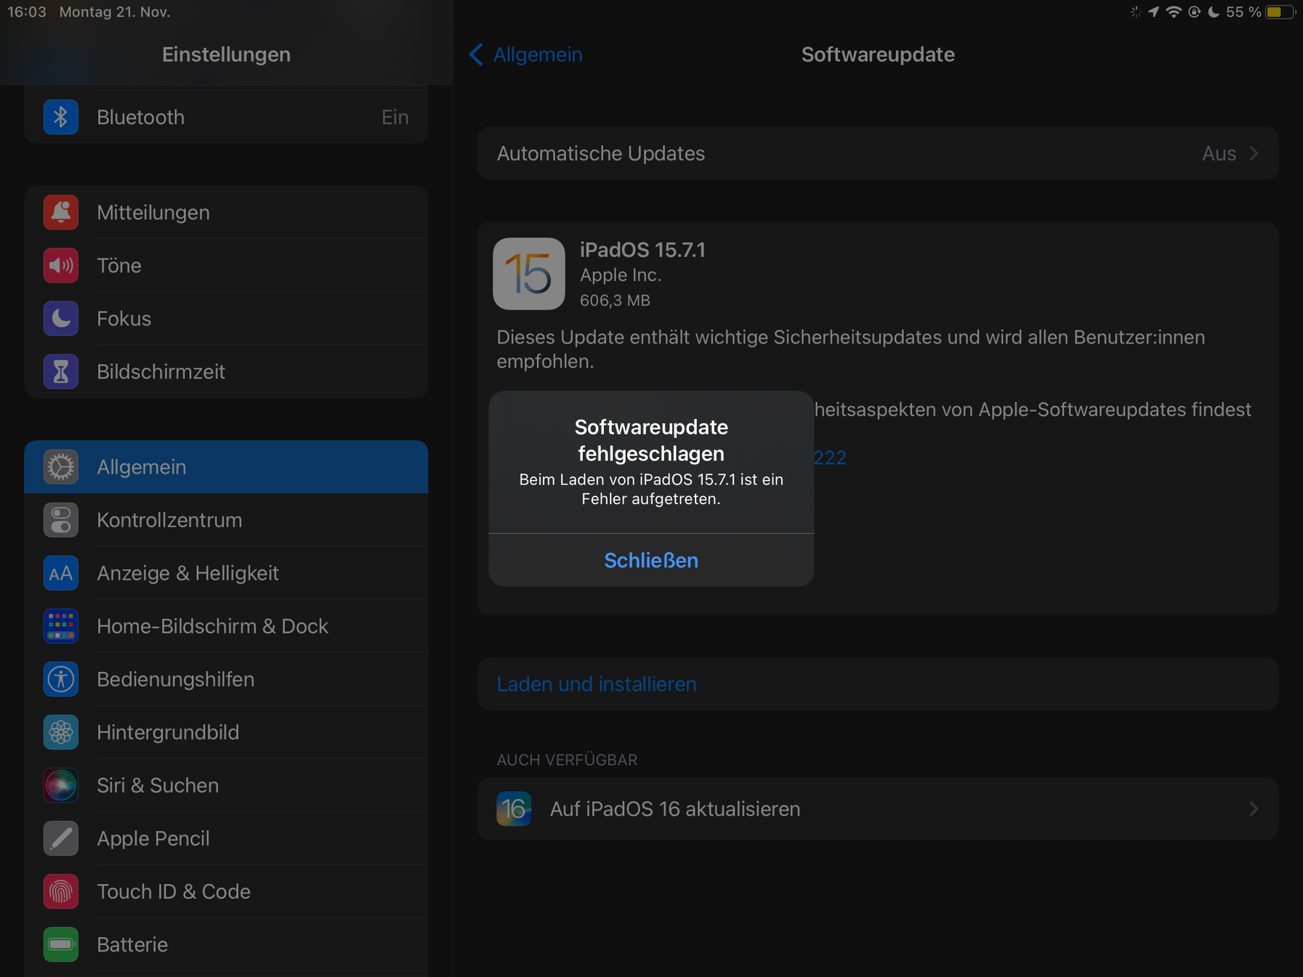The image size is (1303, 977).
Task: Tap the Wi-Fi status icon
Action: pyautogui.click(x=1173, y=12)
